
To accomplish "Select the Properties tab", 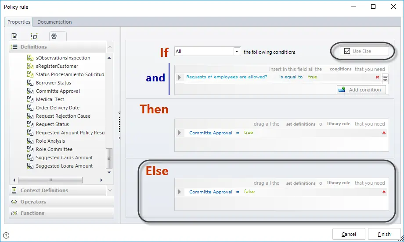I will 18,22.
